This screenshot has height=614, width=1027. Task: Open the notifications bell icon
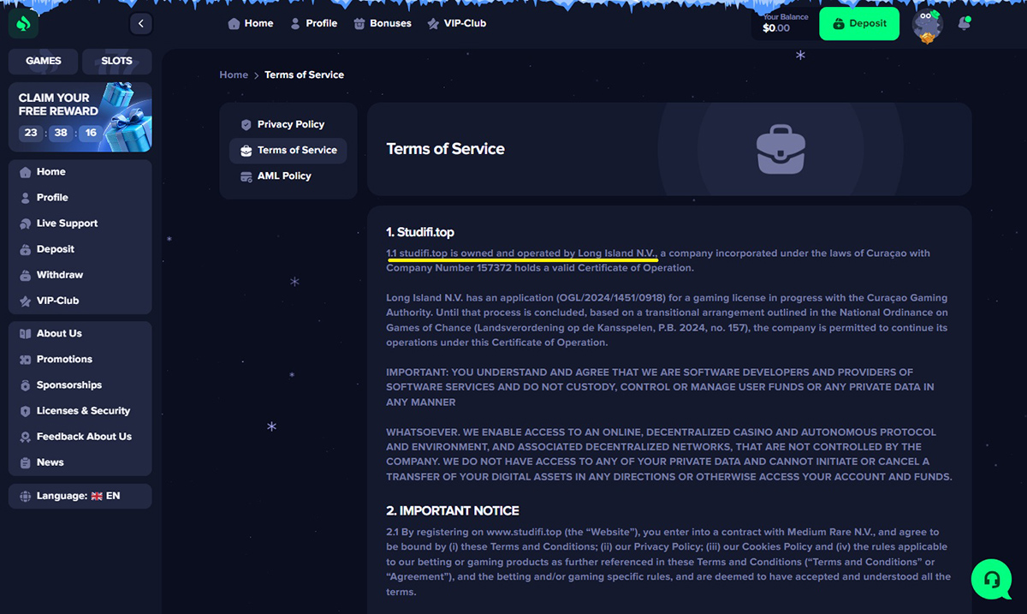pyautogui.click(x=964, y=24)
